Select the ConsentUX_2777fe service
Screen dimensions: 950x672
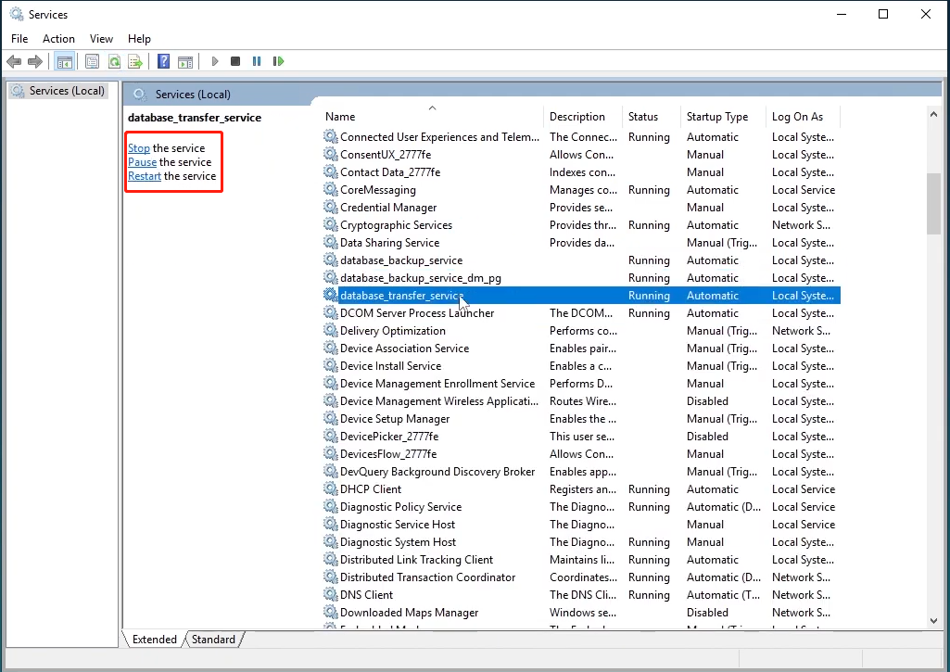(581, 155)
